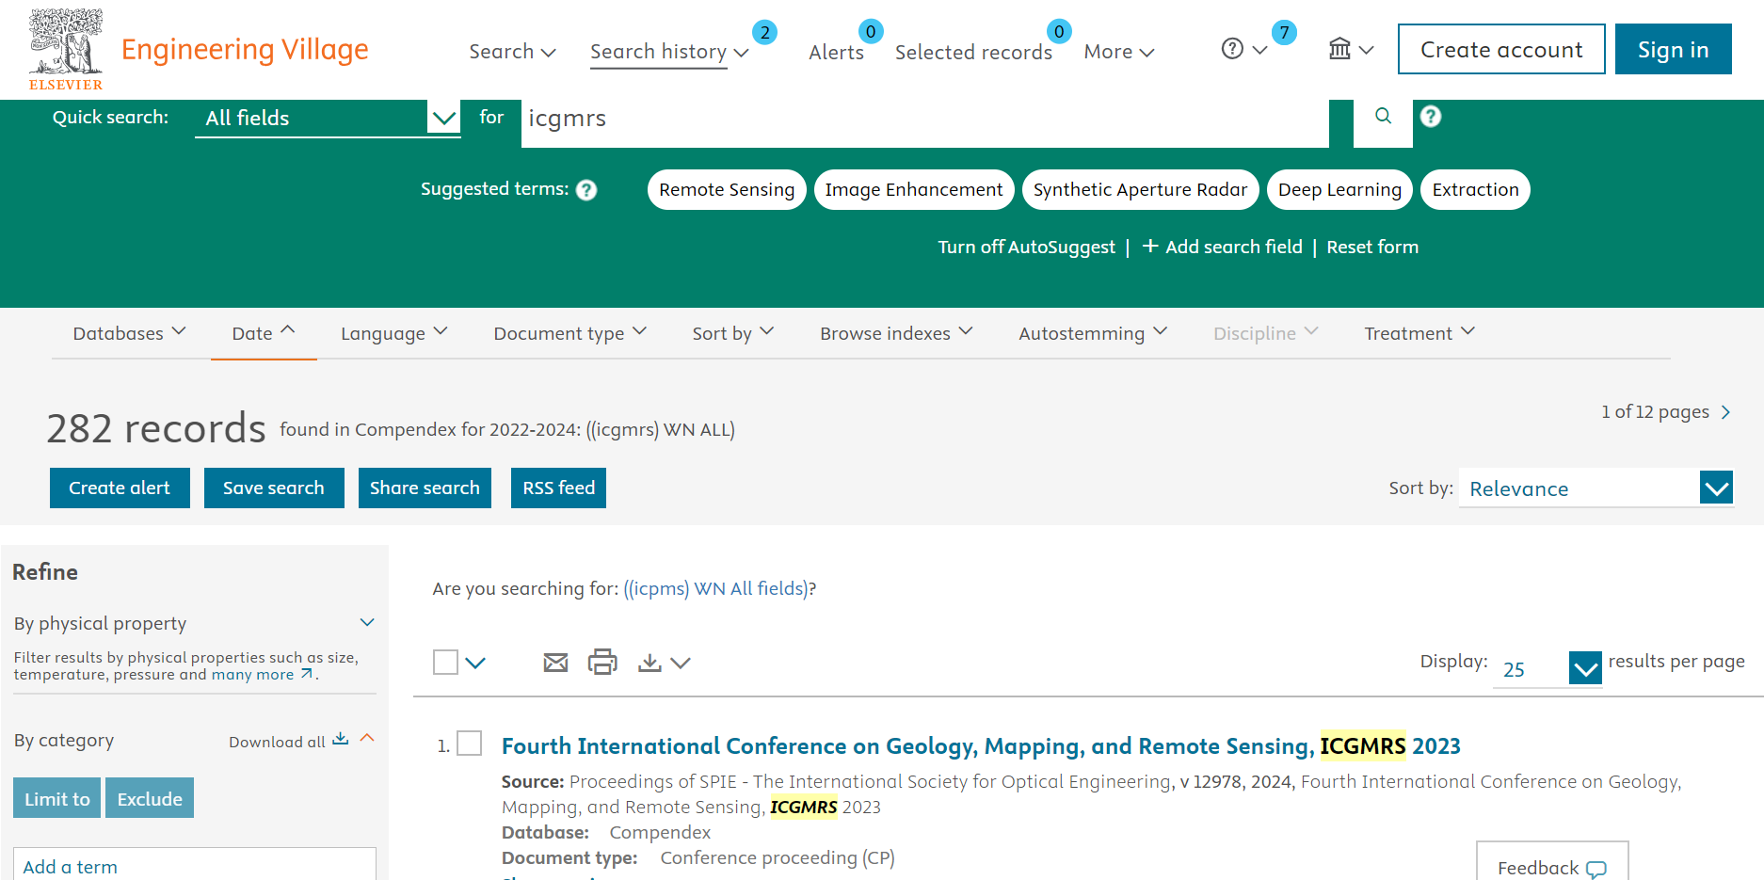Download all categories icon

(341, 740)
